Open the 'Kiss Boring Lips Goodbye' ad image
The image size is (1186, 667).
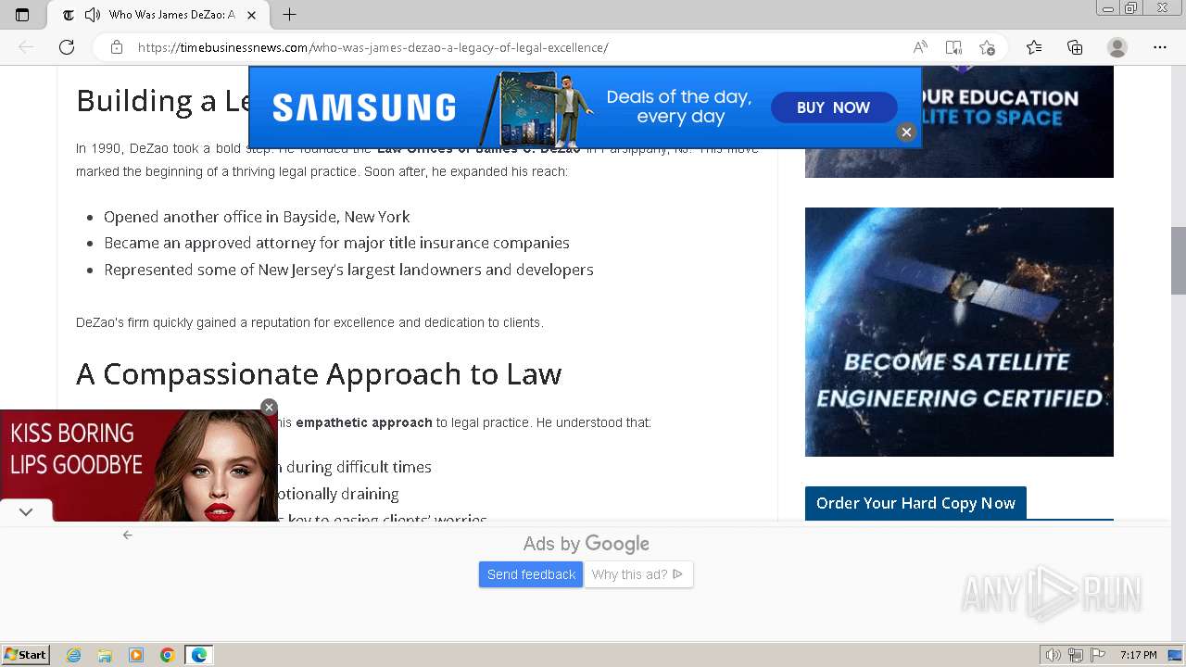[139, 465]
